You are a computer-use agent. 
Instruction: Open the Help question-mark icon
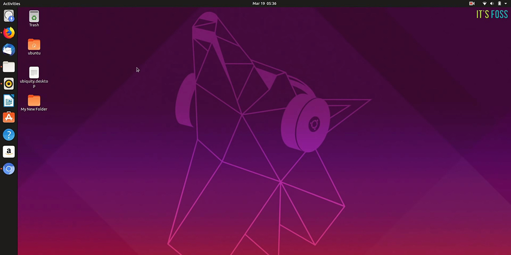9,135
